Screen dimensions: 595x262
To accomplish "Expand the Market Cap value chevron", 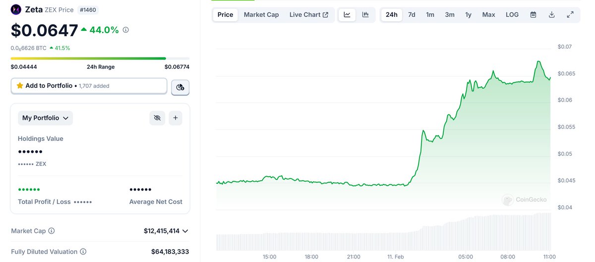I will click(x=185, y=231).
